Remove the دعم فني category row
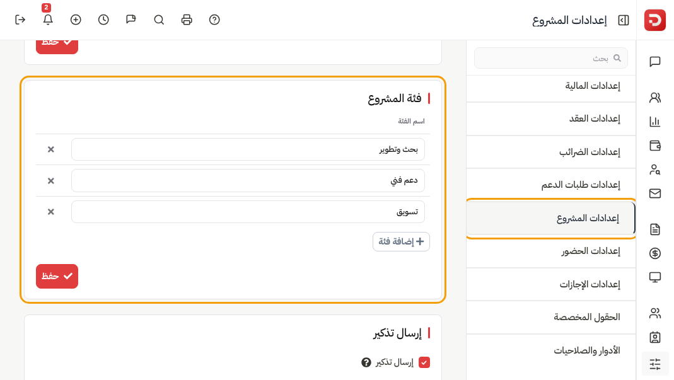Screen dimensions: 674x380 click(50, 181)
